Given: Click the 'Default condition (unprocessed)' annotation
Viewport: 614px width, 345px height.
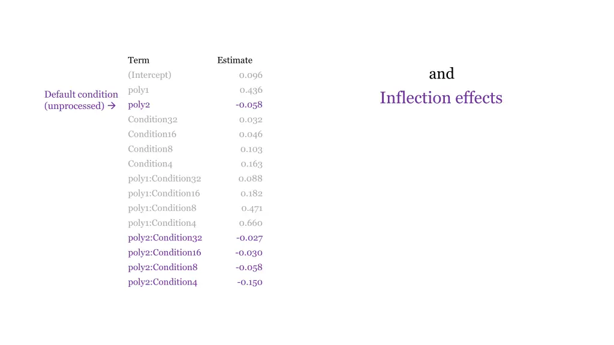Looking at the screenshot, I should [x=81, y=100].
